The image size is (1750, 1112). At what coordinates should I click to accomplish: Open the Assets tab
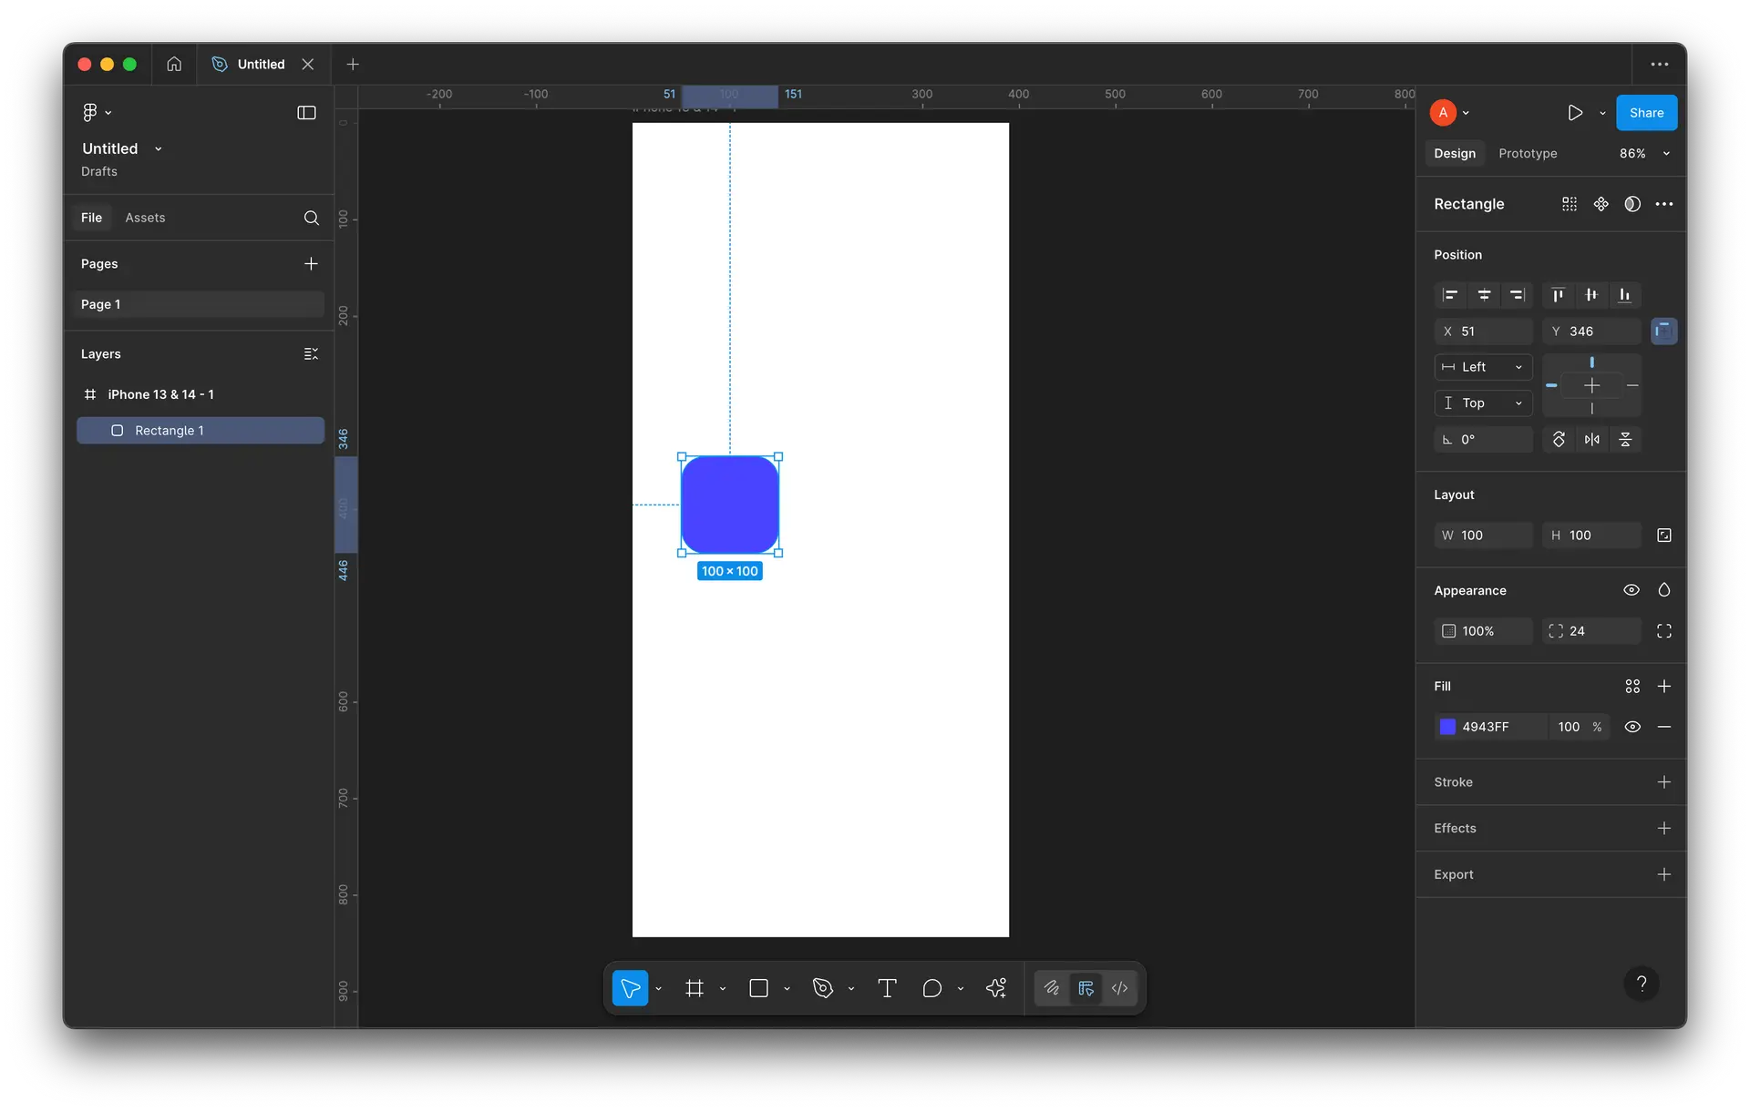click(145, 218)
